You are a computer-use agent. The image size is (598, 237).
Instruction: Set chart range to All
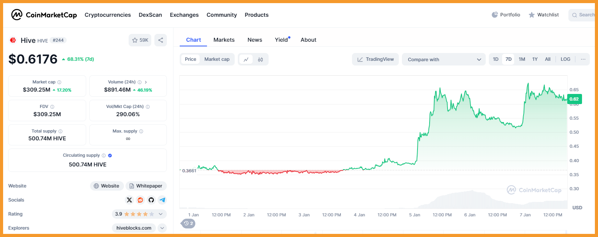[548, 59]
